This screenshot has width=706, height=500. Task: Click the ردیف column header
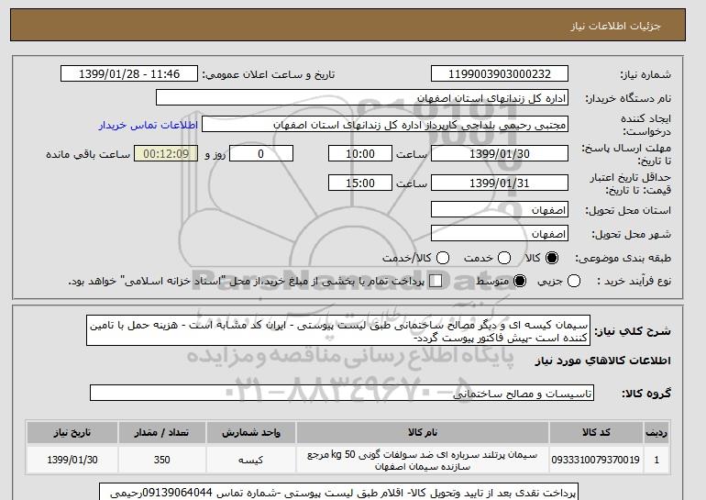(656, 432)
